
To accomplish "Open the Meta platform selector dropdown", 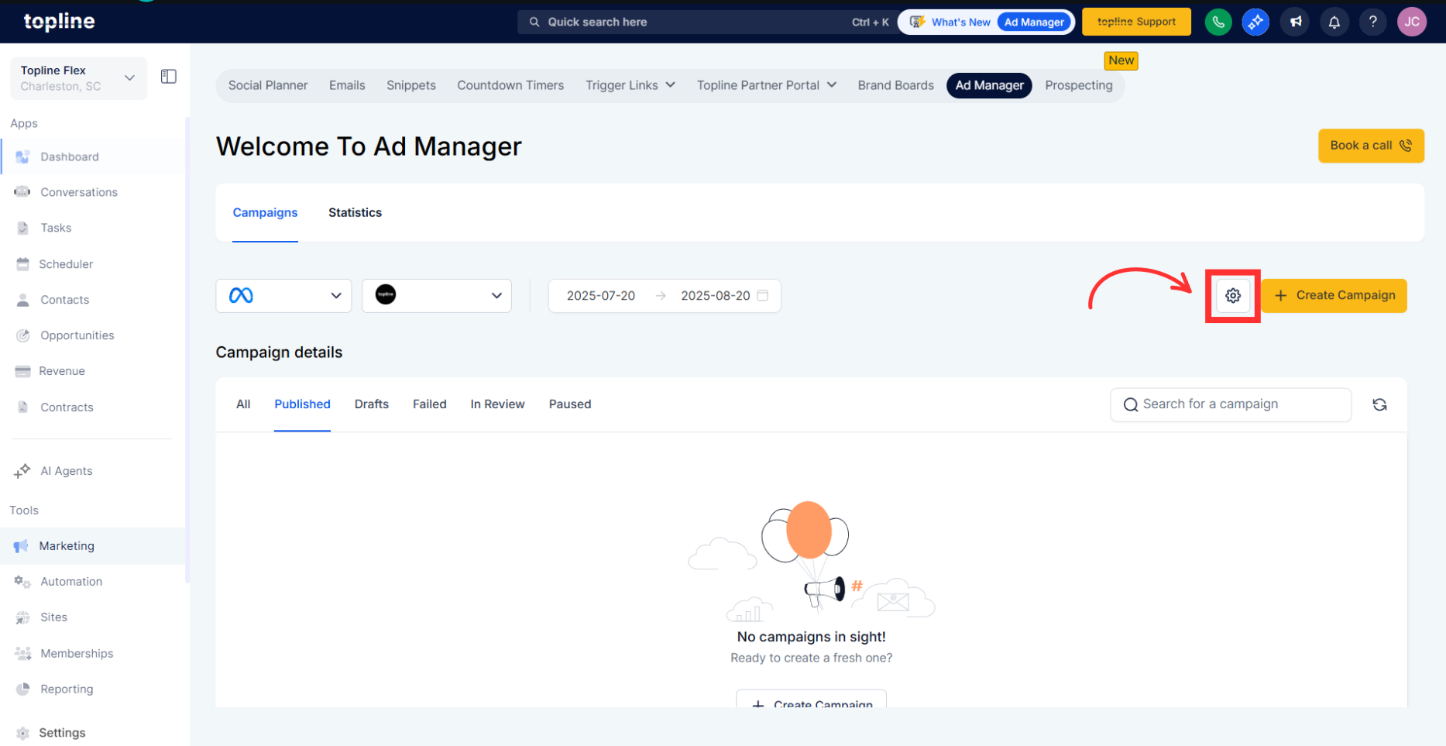I will point(283,295).
